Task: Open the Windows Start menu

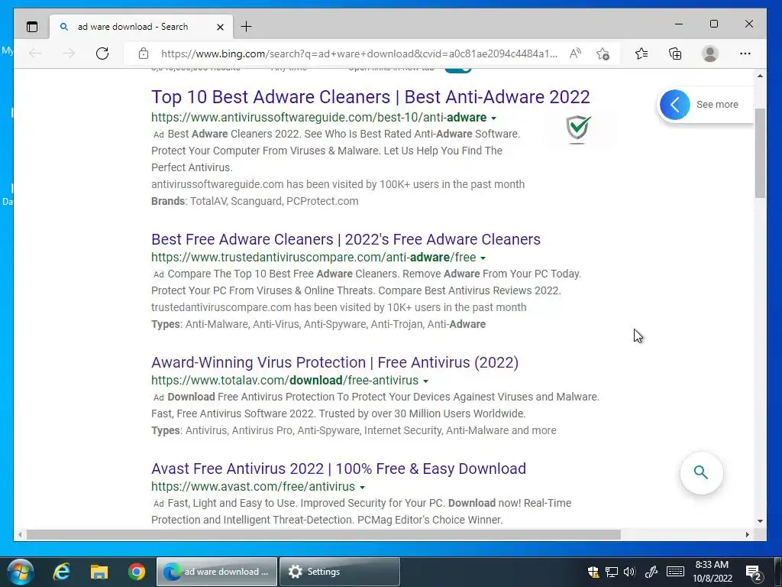Action: click(20, 572)
